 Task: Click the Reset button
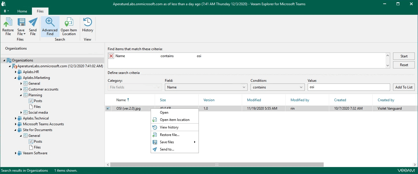pyautogui.click(x=404, y=65)
